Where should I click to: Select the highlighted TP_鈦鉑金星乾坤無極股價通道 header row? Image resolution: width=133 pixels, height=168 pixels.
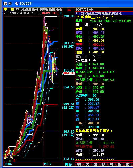tap(104, 13)
